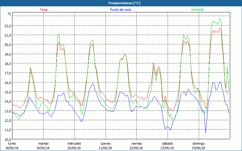Image resolution: width=242 pixels, height=151 pixels.
Task: Click the 20/06/18 date label
Action: pyautogui.click(x=74, y=148)
